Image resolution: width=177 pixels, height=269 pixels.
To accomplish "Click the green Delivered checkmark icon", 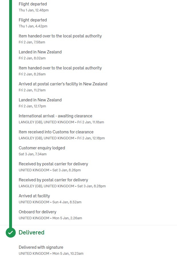I will coord(11,232).
